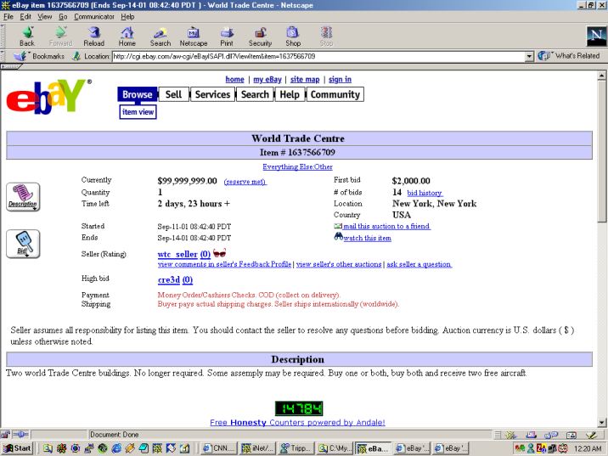Click mail this auction to a friend

tap(386, 226)
